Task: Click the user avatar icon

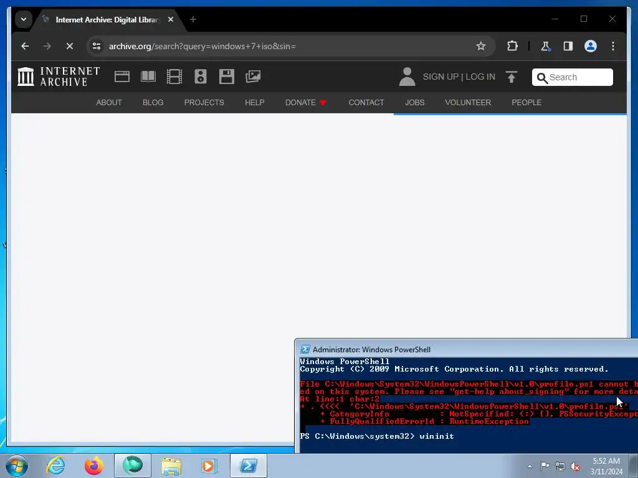Action: click(x=407, y=77)
